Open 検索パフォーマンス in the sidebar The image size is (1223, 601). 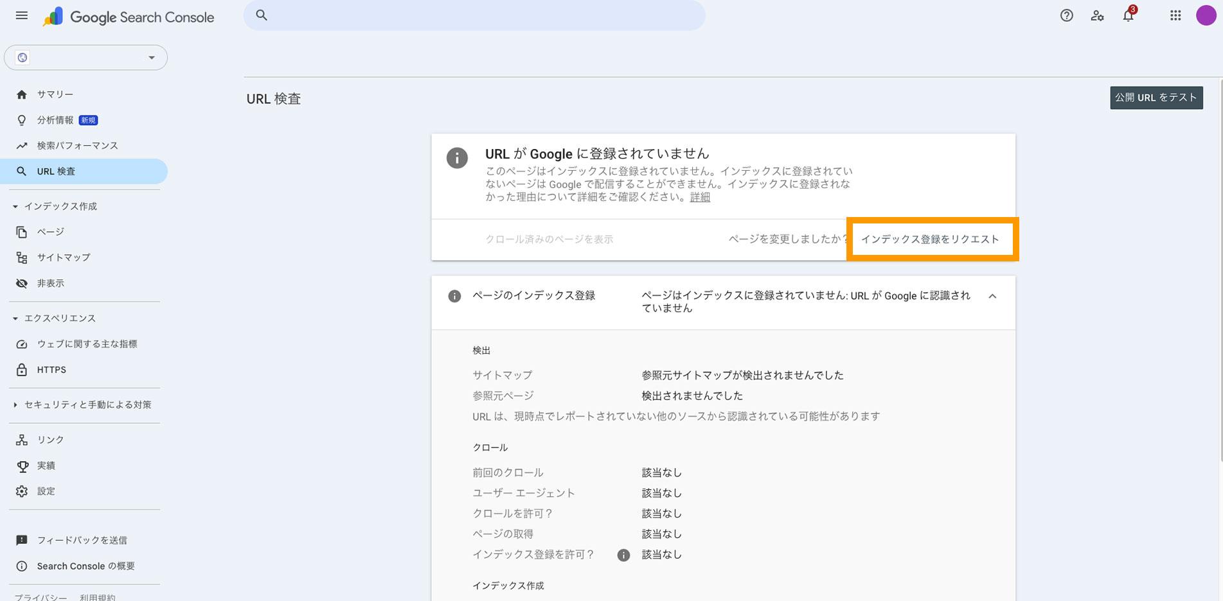(x=77, y=146)
